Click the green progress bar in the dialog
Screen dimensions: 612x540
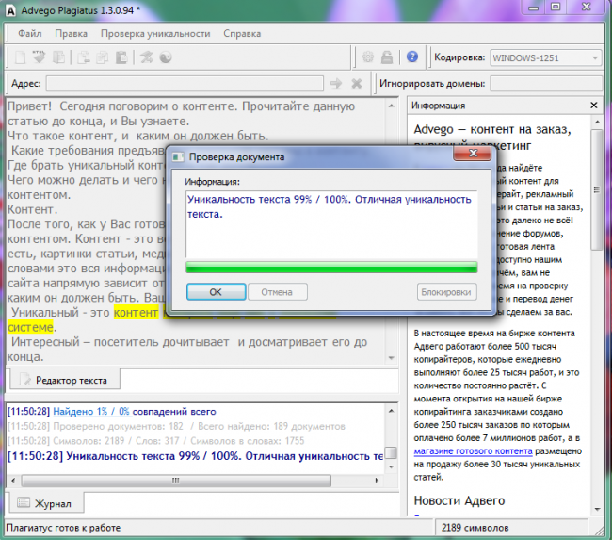[331, 268]
